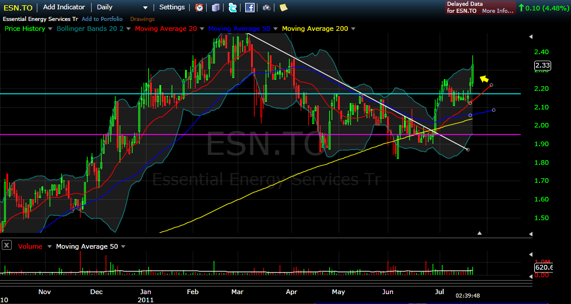Screen dimensions: 571x304
Task: Click the Essential Energy Services Tr company name
Action: 40,19
